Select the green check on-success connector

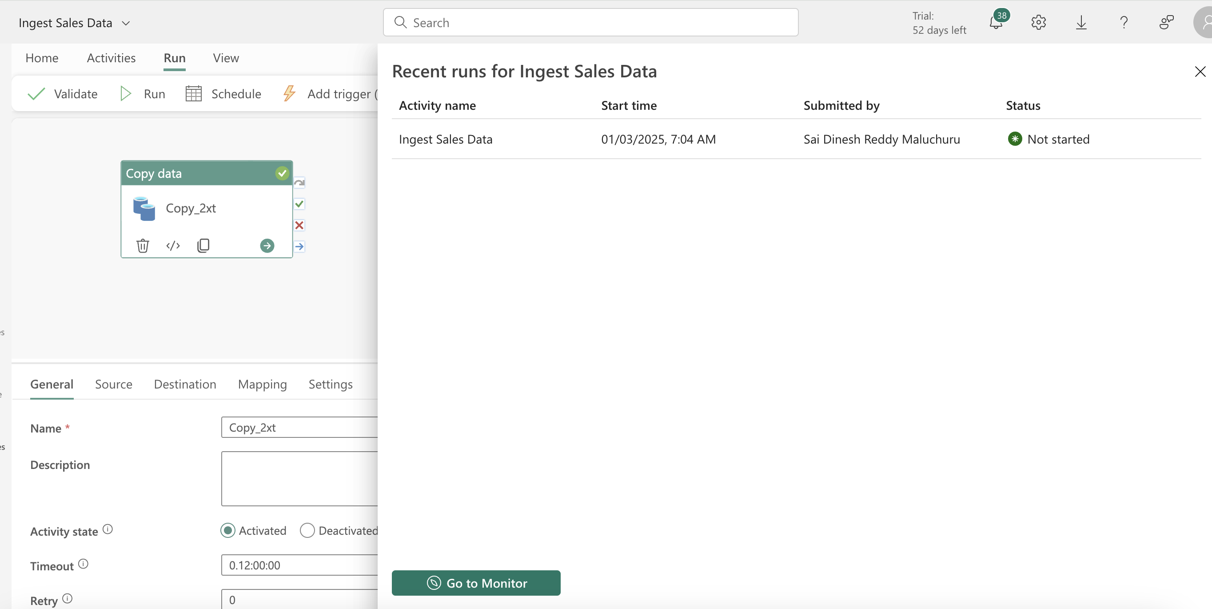tap(299, 204)
